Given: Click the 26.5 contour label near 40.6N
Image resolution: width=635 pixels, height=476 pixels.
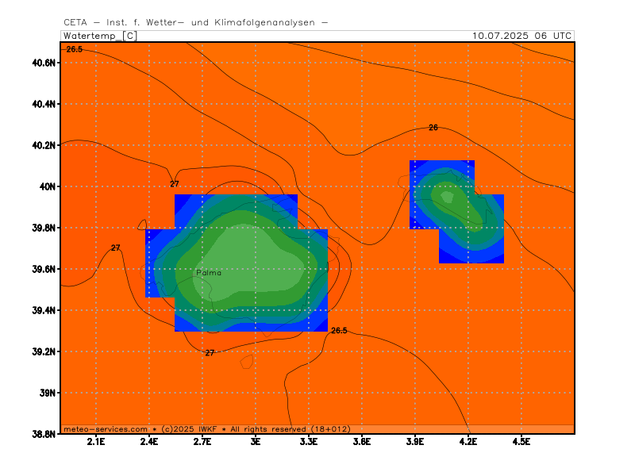Looking at the screenshot, I should (75, 49).
